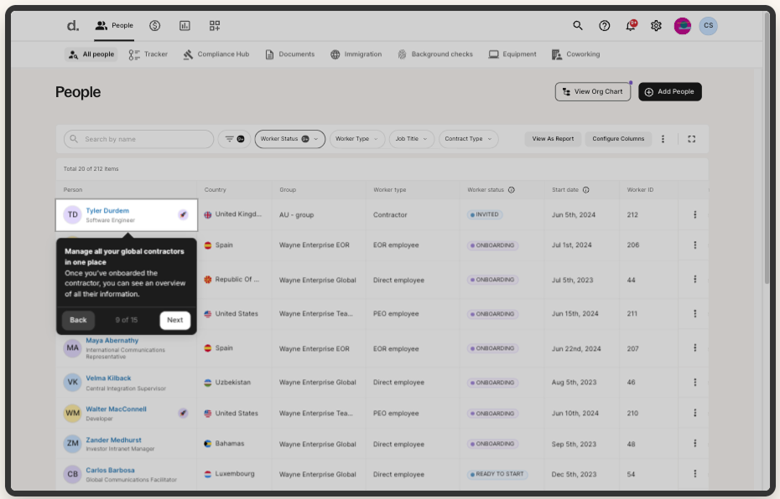Open table more options kebab in toolbar

[663, 139]
